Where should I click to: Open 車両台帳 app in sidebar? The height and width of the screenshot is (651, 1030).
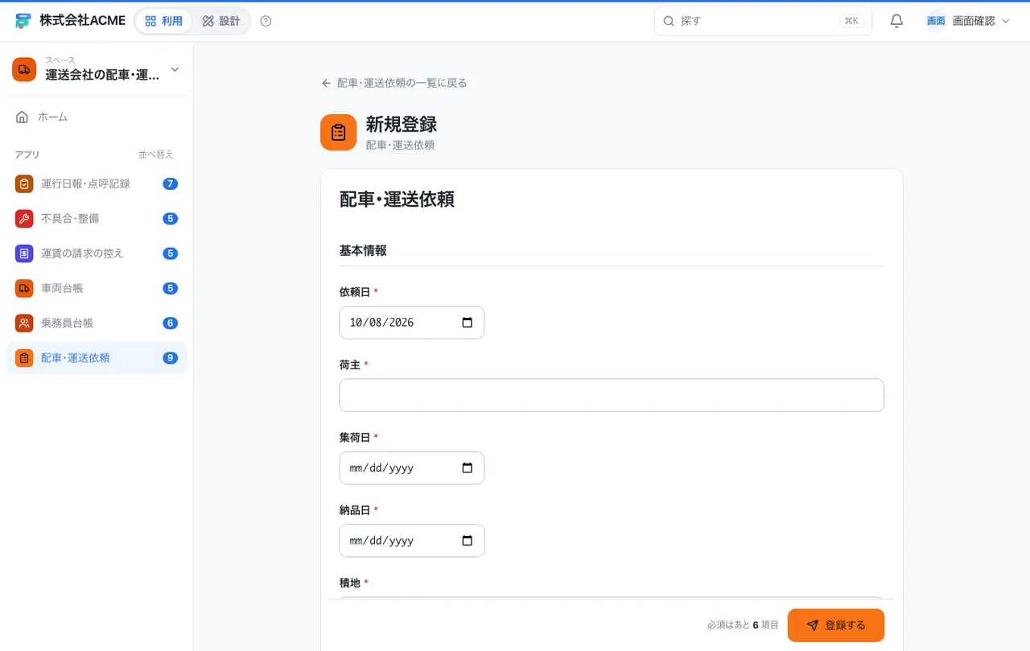click(97, 288)
